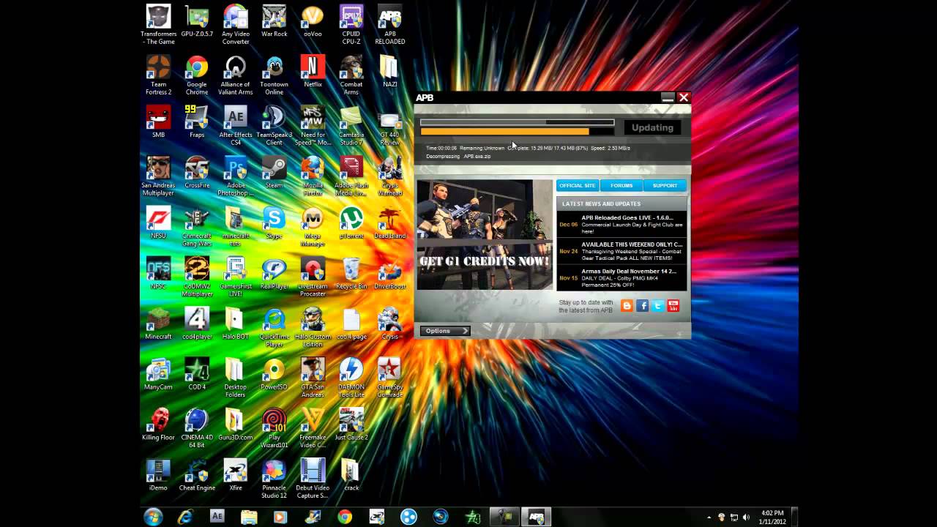Click the orange download progress bar
This screenshot has width=937, height=527.
517,132
